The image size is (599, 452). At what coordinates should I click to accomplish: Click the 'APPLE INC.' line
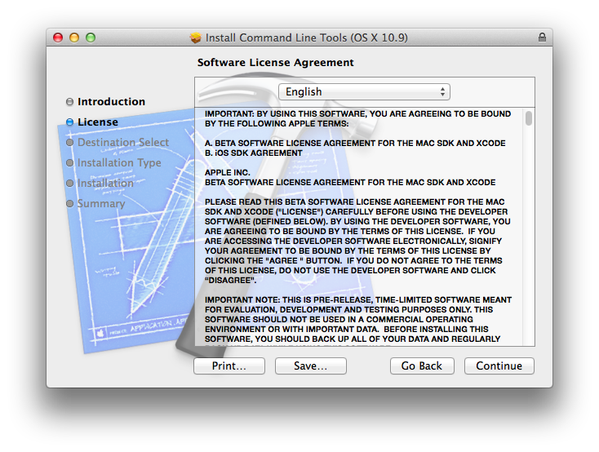[228, 172]
